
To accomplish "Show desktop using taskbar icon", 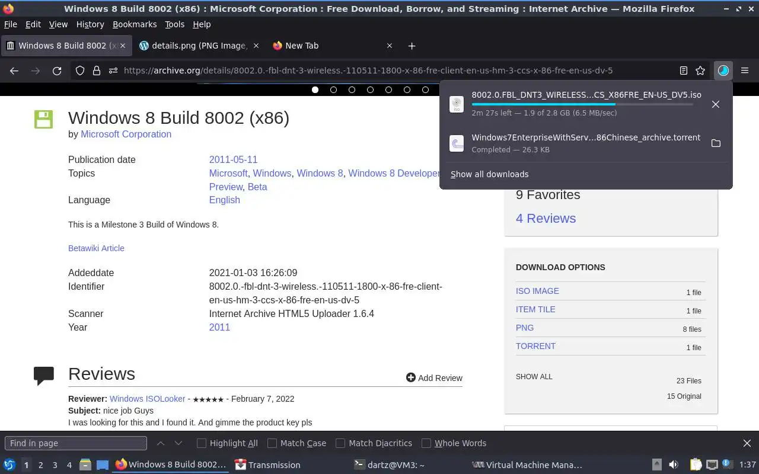I will 102,465.
